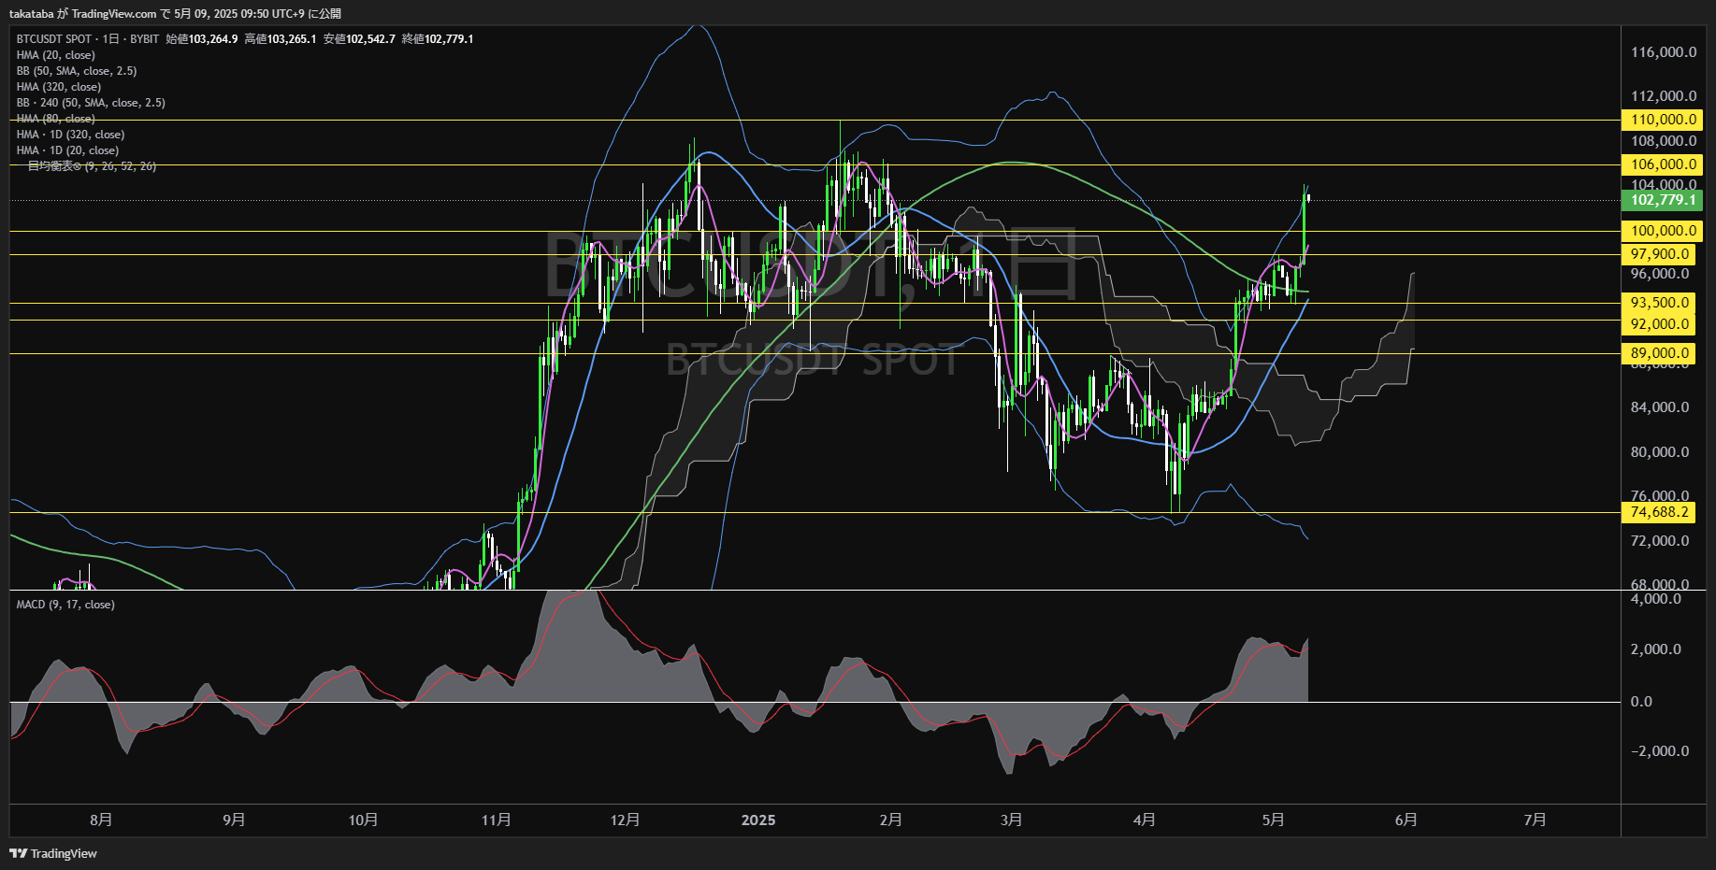Click the 108,000.0 price axis tick

1664,141
